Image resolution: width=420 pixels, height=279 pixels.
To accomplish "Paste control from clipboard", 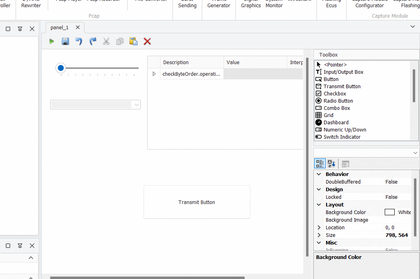I will (x=134, y=41).
